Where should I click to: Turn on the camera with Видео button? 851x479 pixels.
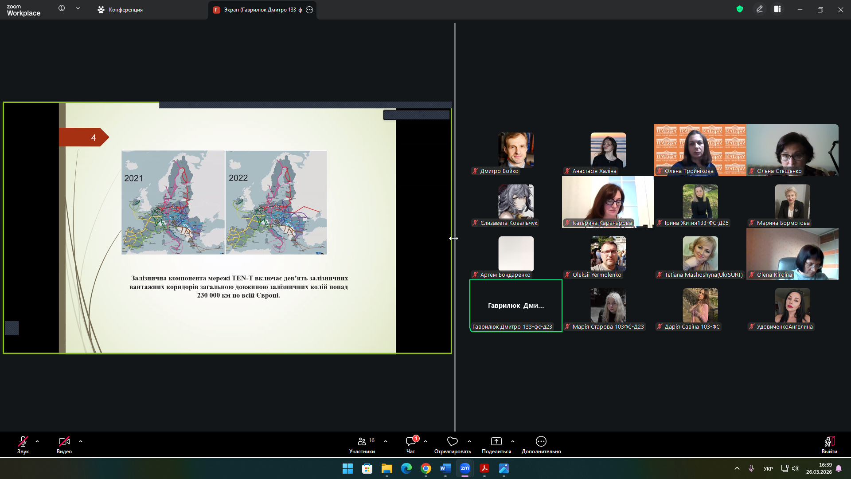coord(64,442)
